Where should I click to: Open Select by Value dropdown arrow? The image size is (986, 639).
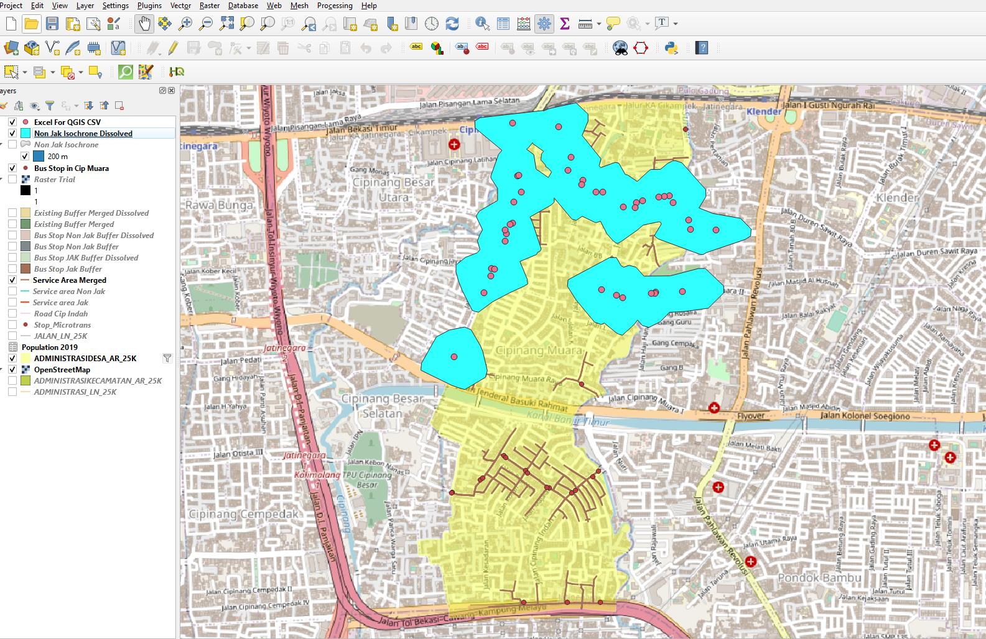tap(52, 72)
